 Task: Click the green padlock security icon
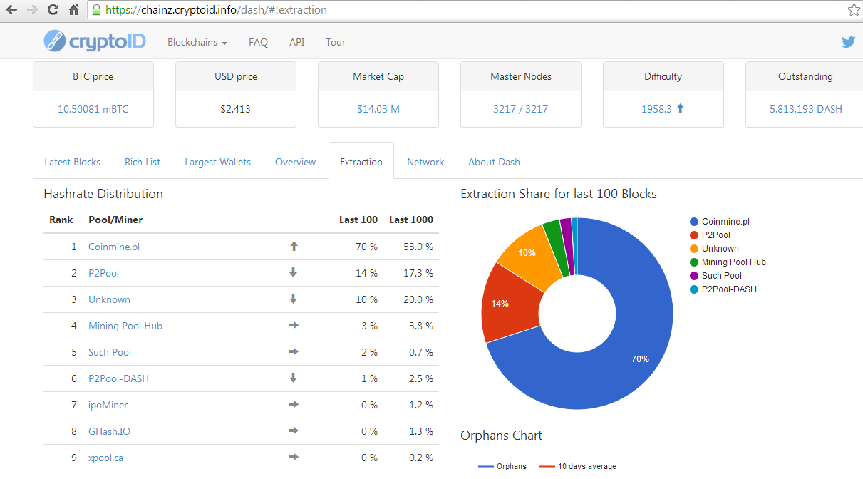97,10
